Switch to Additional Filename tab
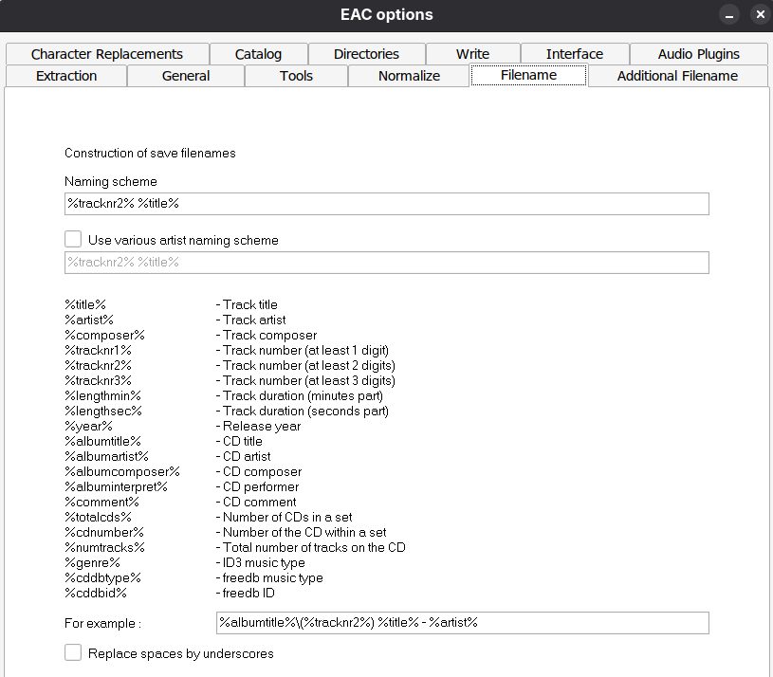This screenshot has height=677, width=773. pos(677,76)
